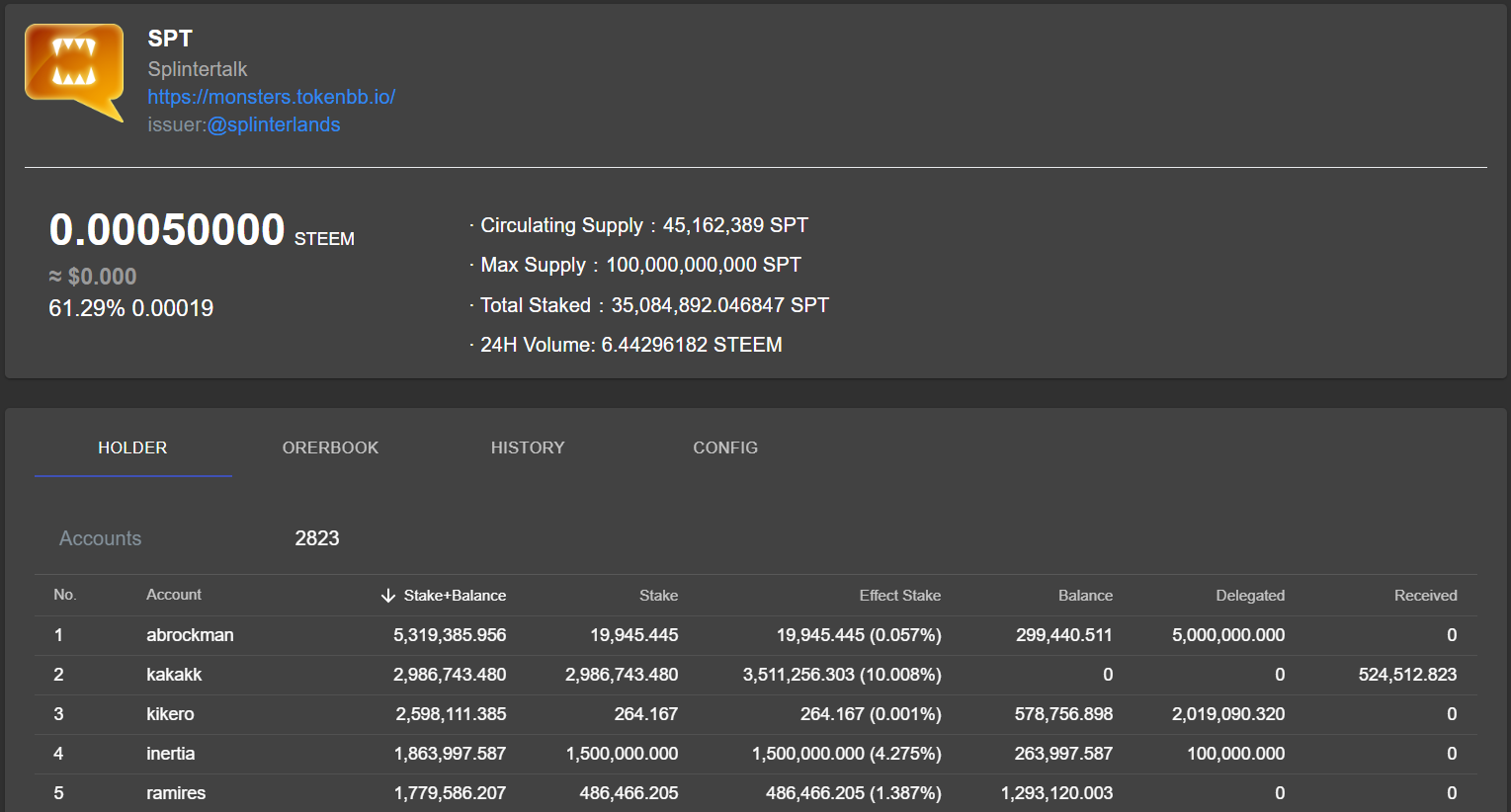Click the inertia account name
Image resolution: width=1511 pixels, height=812 pixels.
(x=170, y=754)
